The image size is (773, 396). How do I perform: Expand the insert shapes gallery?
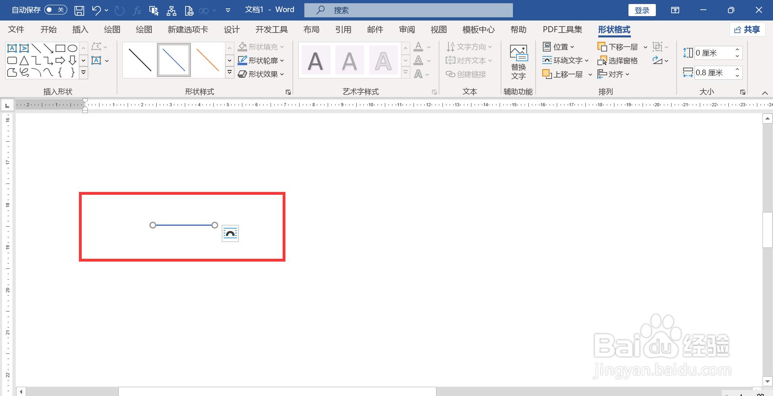point(84,73)
